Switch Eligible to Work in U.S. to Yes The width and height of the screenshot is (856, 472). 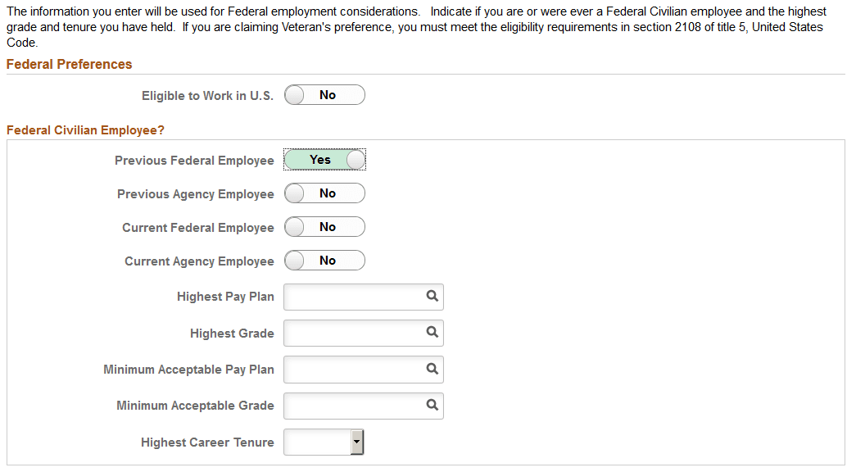[324, 94]
